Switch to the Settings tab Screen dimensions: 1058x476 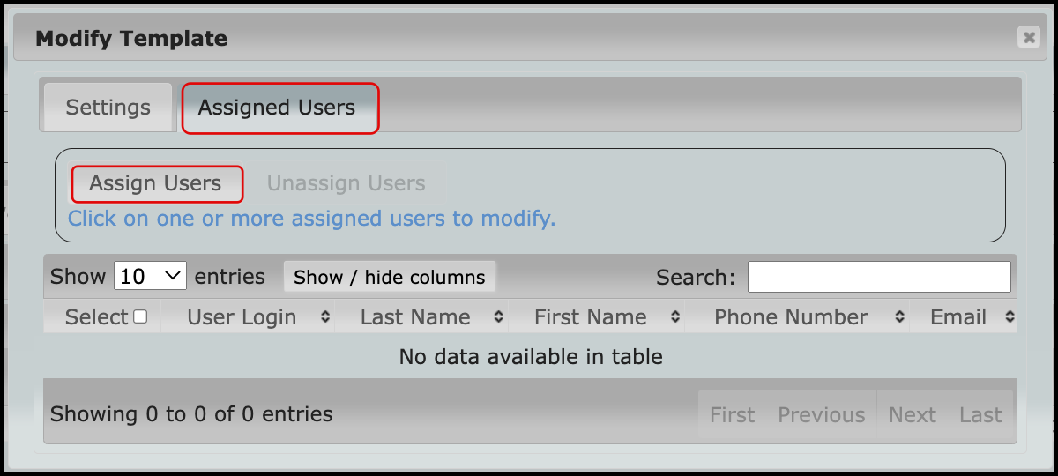[x=108, y=108]
